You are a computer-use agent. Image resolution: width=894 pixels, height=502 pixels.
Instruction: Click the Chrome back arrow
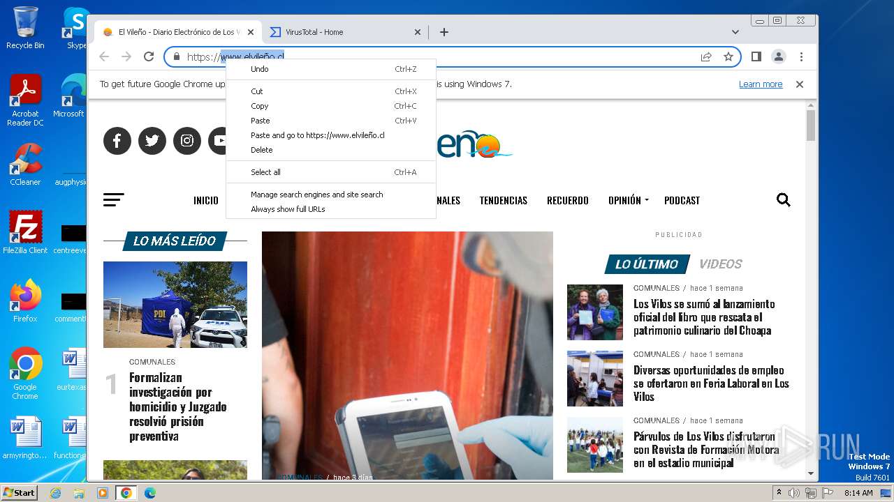(x=104, y=56)
